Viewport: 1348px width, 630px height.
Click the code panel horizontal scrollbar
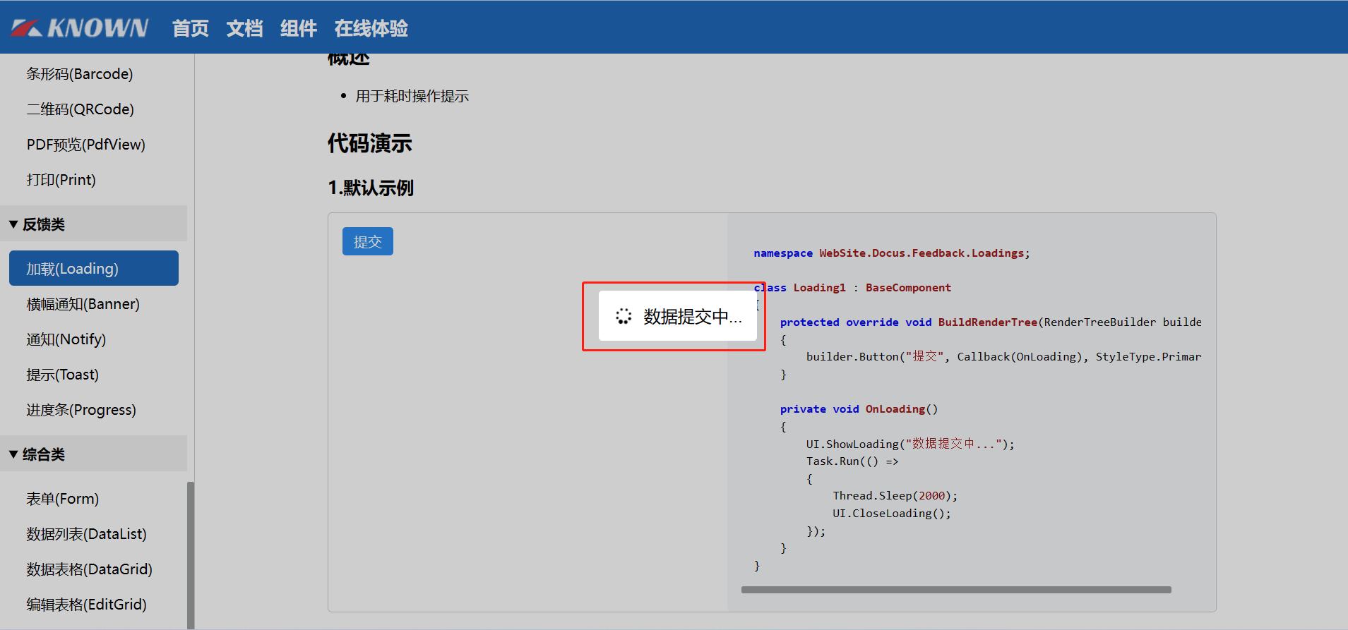[956, 590]
